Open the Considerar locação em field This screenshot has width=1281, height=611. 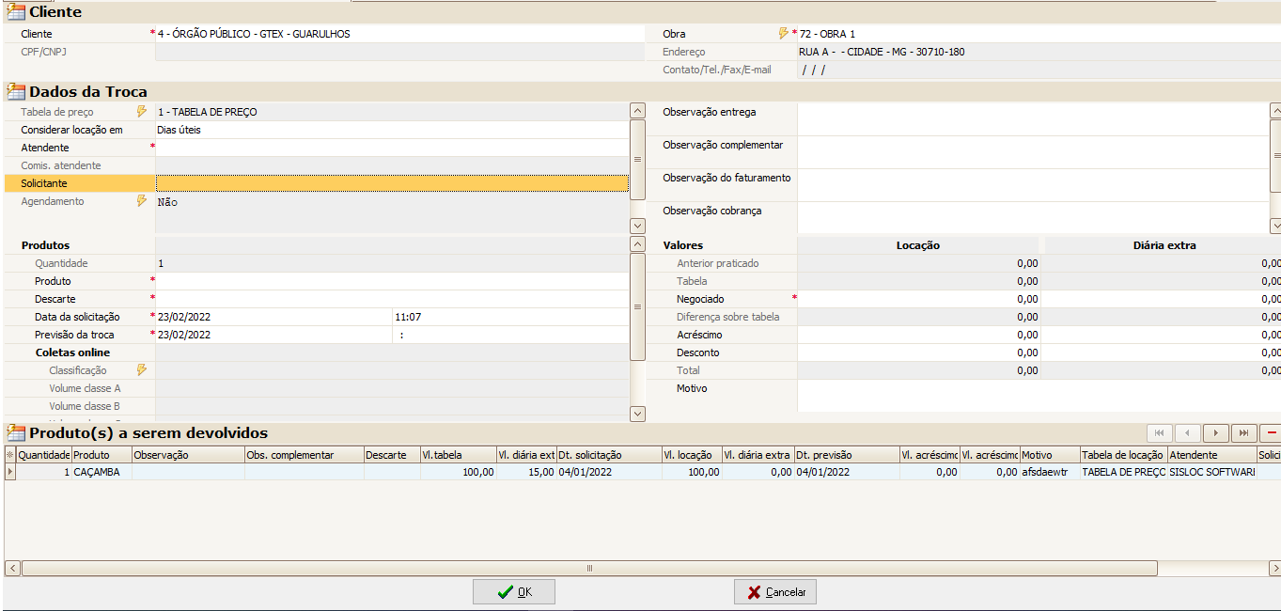pyautogui.click(x=392, y=130)
